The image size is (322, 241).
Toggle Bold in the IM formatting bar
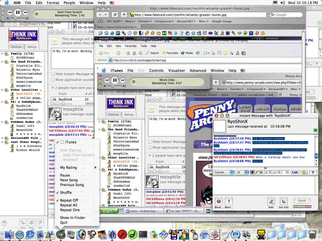[252, 172]
